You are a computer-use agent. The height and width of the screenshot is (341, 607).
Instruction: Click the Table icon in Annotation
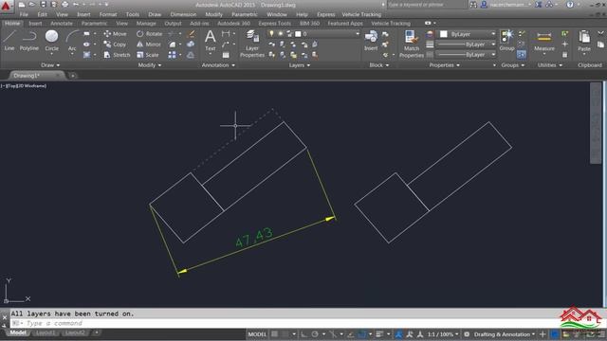(226, 55)
